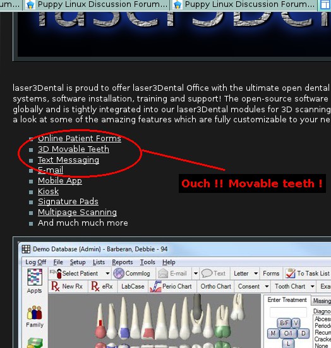Click the Select Patient toolbar icon

coord(56,274)
